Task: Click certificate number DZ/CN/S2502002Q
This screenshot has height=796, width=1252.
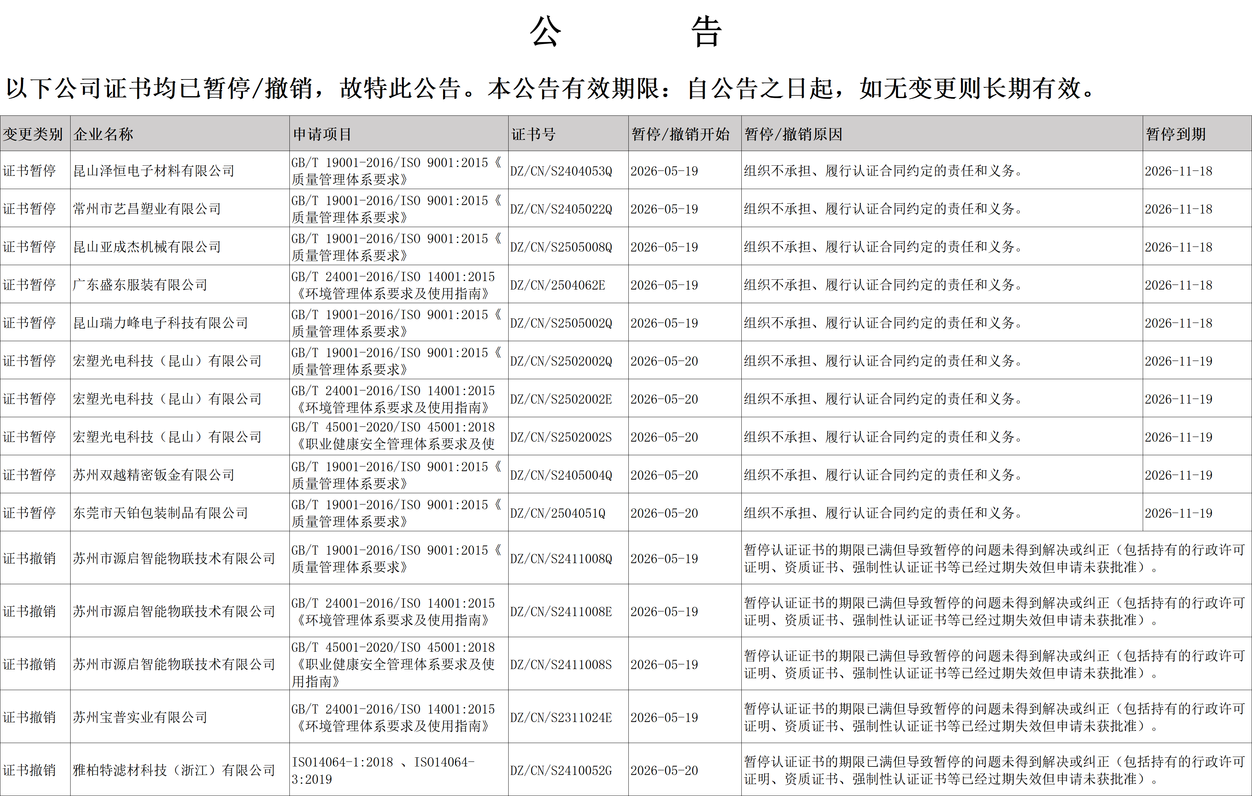Action: pos(562,361)
